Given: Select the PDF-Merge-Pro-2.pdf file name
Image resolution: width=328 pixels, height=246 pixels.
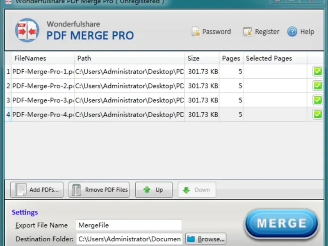Looking at the screenshot, I should [x=43, y=86].
